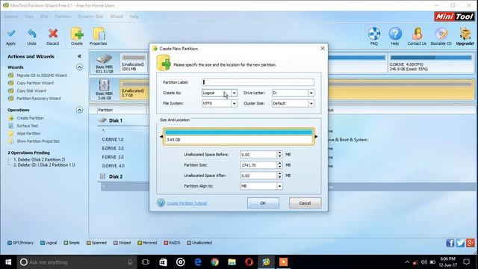Open the Facebook share icon

pos(450,243)
